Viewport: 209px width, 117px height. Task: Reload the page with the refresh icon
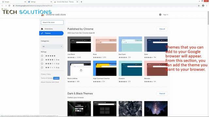point(9,6)
